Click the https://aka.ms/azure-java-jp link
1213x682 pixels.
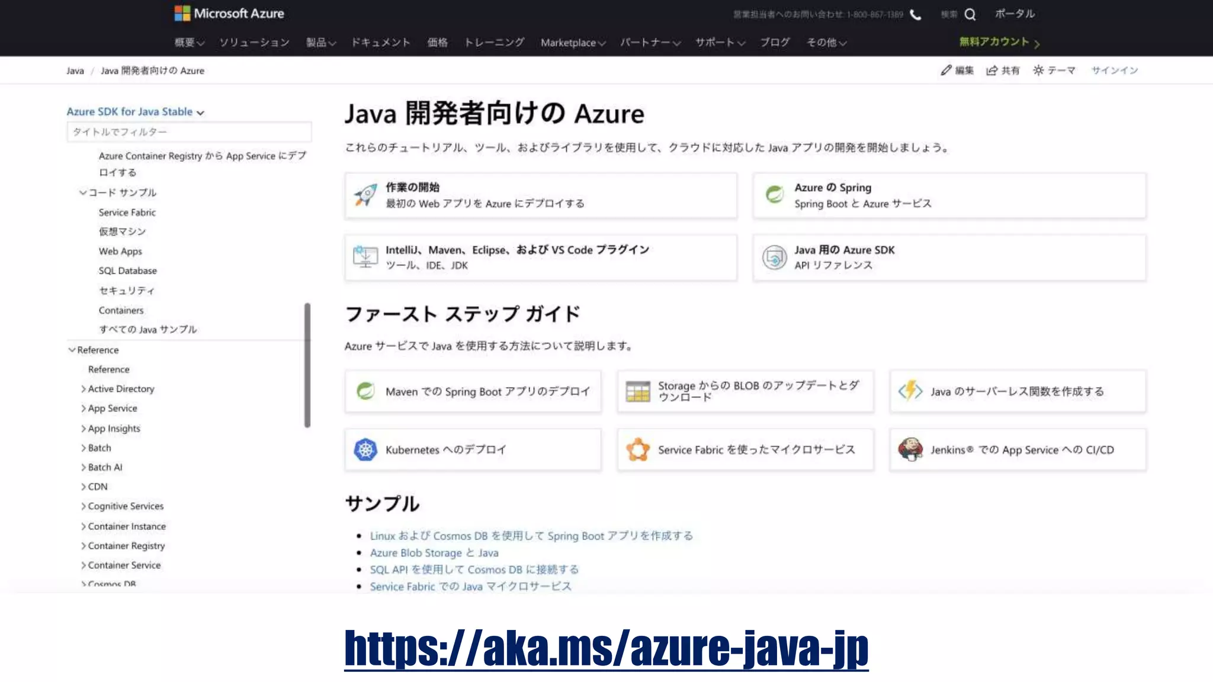click(606, 649)
